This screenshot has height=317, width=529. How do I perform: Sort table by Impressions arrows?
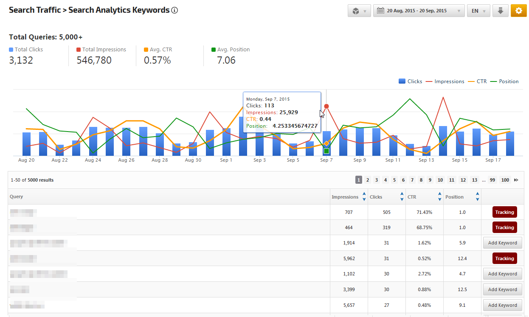(364, 197)
